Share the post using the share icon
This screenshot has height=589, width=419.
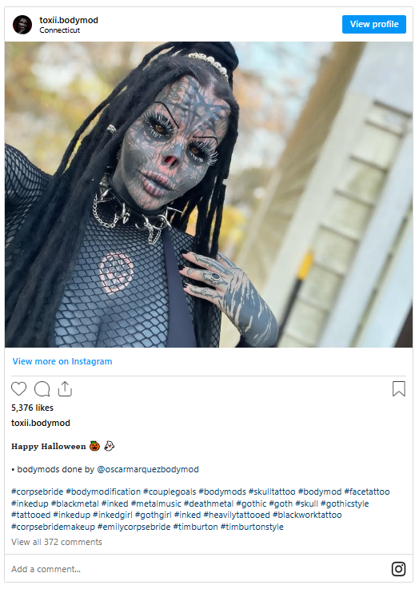(x=65, y=388)
